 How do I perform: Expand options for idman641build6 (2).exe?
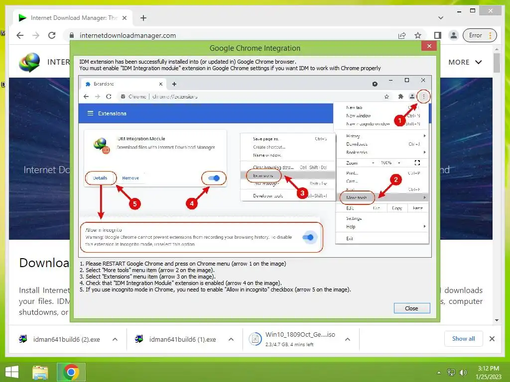tap(115, 339)
